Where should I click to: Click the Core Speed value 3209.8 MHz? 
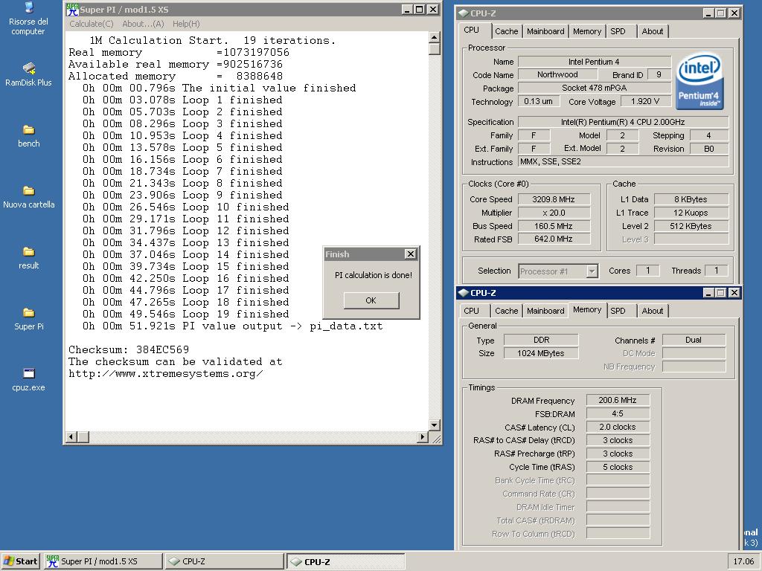pyautogui.click(x=554, y=199)
